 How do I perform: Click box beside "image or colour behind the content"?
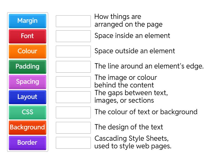[73, 82]
